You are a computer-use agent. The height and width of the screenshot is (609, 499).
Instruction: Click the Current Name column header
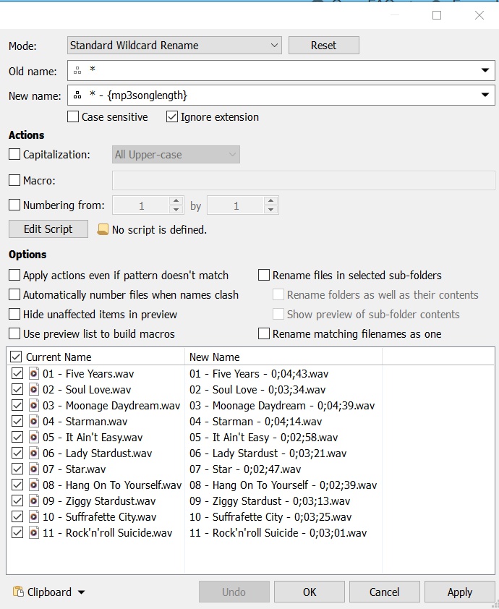pyautogui.click(x=59, y=357)
